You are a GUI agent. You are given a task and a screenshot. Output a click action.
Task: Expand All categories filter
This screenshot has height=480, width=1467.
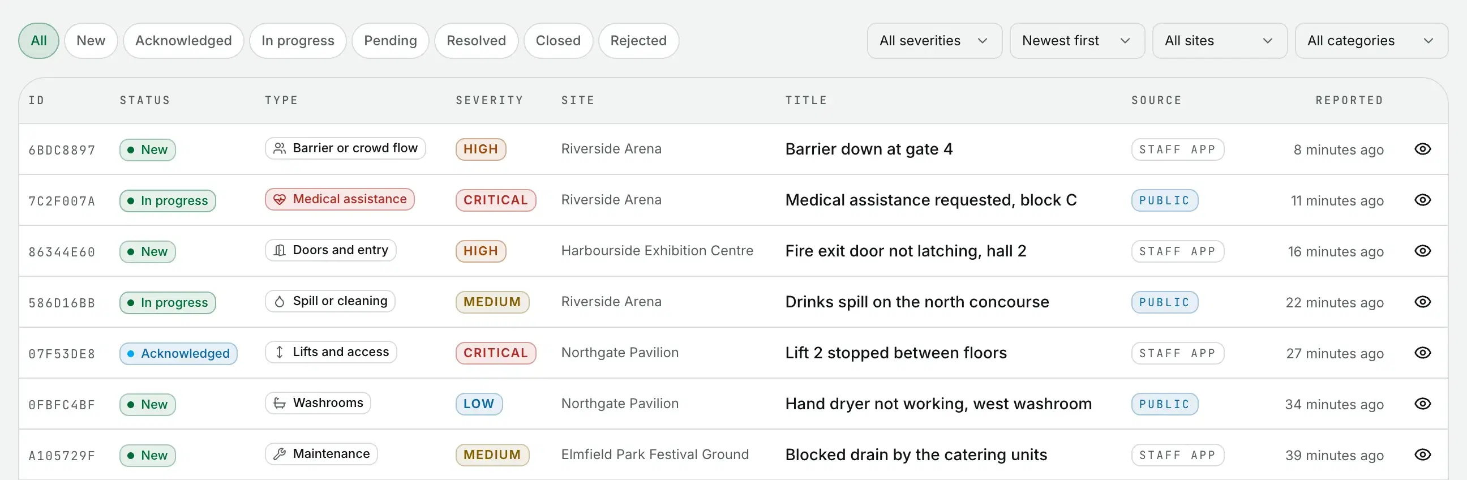pos(1371,41)
